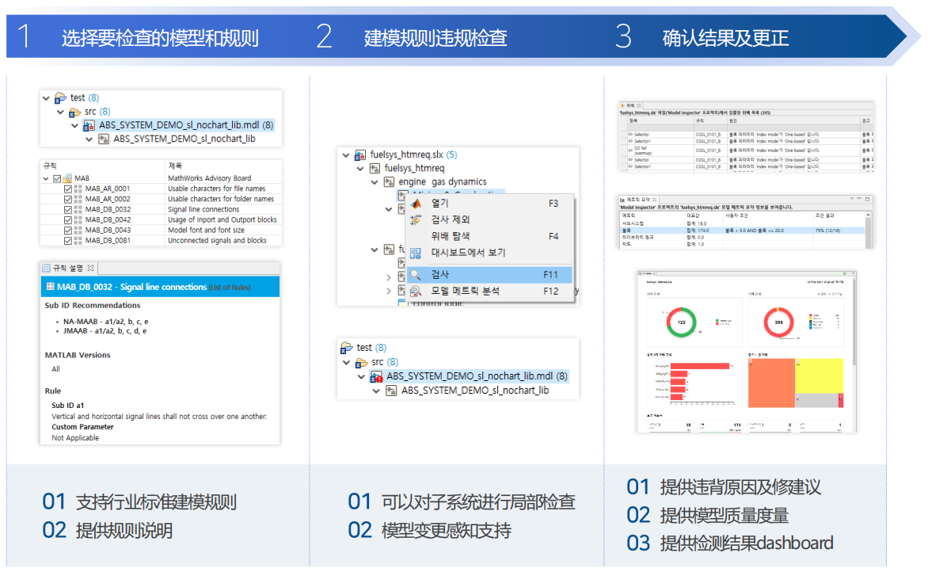928x572 pixels.
Task: Click fuelsys_htmreq.slx model file icon
Action: coord(360,154)
